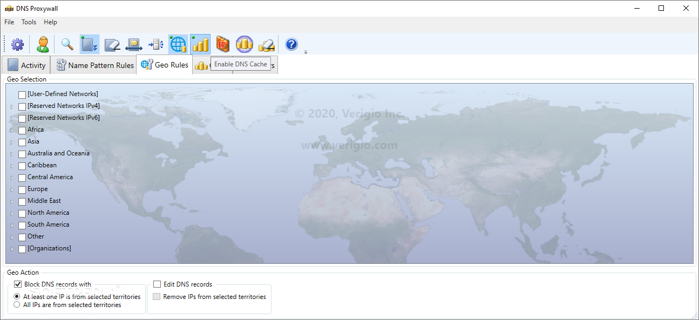The width and height of the screenshot is (699, 320).
Task: Click the computer with mail envelope icon
Action: coord(134,44)
